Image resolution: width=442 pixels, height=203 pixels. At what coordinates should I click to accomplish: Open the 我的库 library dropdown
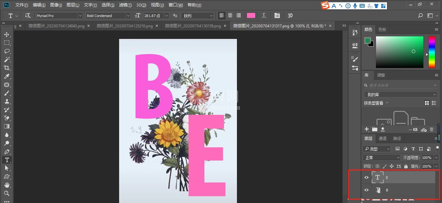pyautogui.click(x=400, y=95)
